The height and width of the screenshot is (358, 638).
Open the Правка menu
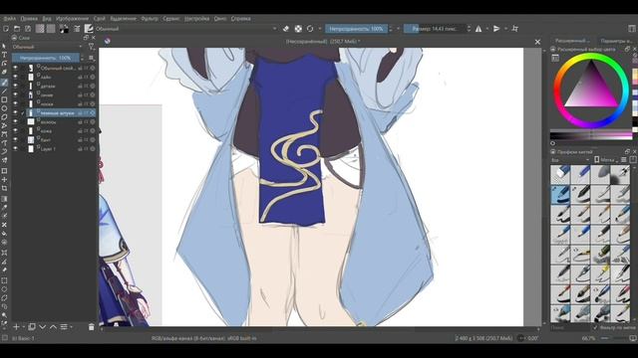click(x=29, y=19)
